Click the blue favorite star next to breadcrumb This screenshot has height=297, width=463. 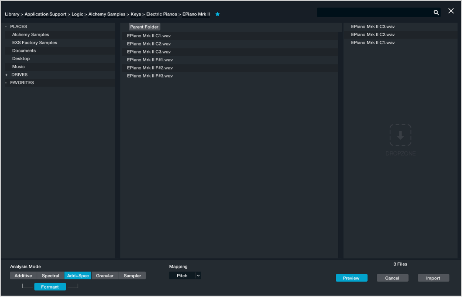[x=217, y=14]
